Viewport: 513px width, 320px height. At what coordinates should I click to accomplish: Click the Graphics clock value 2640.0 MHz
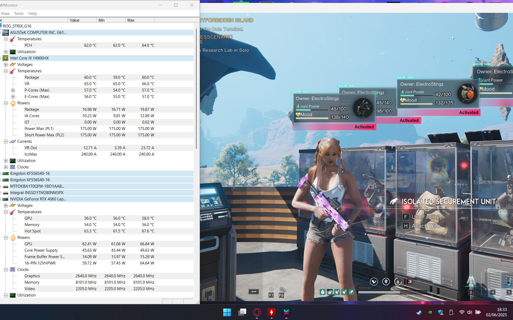pyautogui.click(x=86, y=276)
